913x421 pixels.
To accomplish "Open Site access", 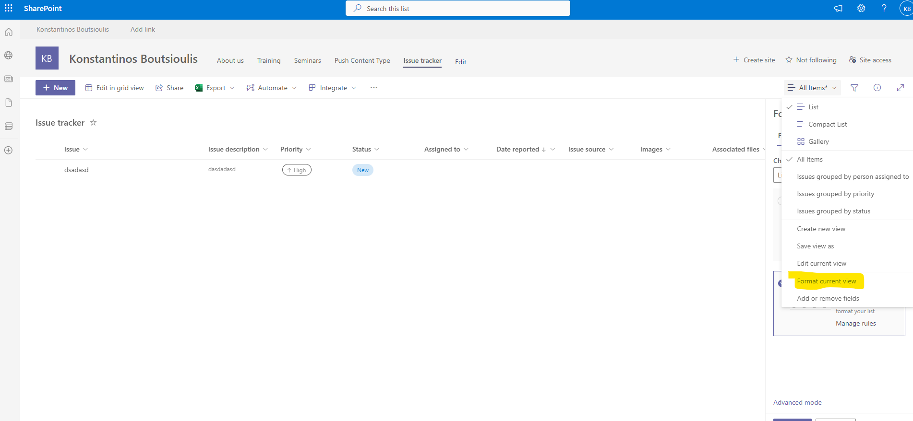I will [870, 60].
